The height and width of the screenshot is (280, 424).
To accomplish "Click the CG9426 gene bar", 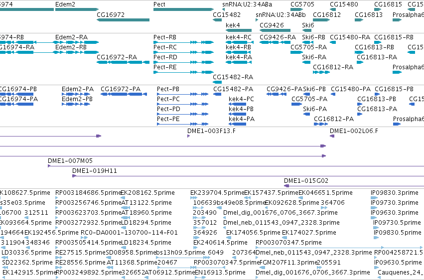I will click(x=275, y=30).
